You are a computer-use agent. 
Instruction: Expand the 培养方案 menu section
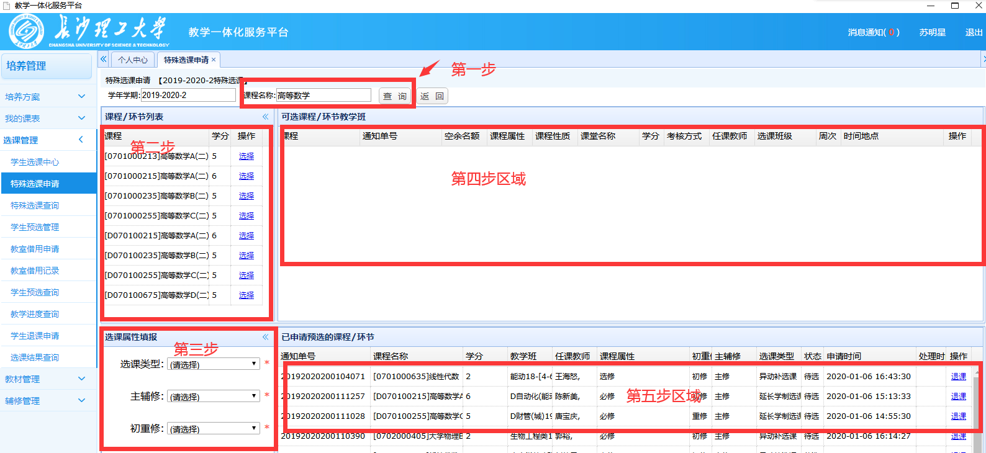coord(81,96)
